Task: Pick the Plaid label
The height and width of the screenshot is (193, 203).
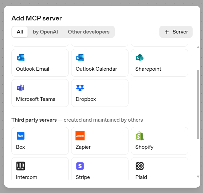Action: [x=141, y=177]
